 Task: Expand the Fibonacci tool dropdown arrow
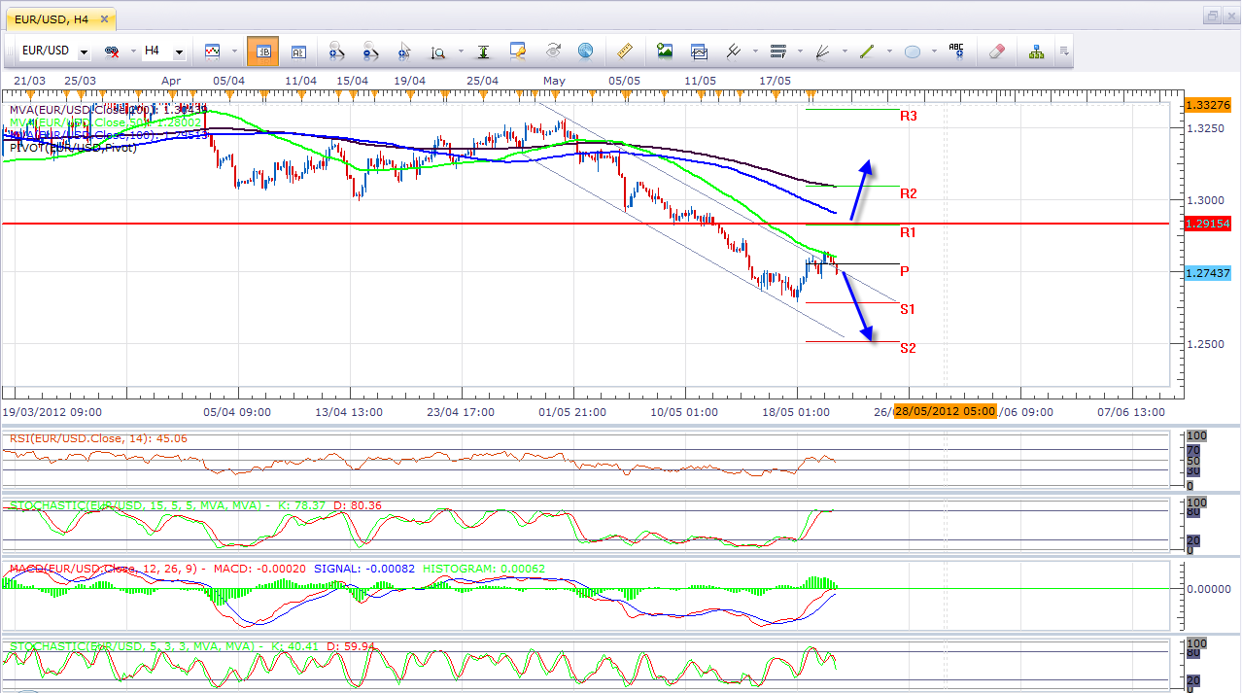tap(800, 52)
